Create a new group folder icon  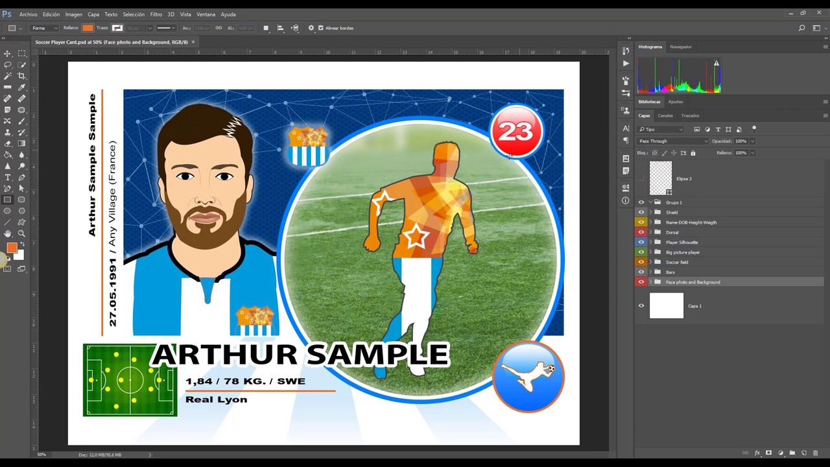click(792, 453)
